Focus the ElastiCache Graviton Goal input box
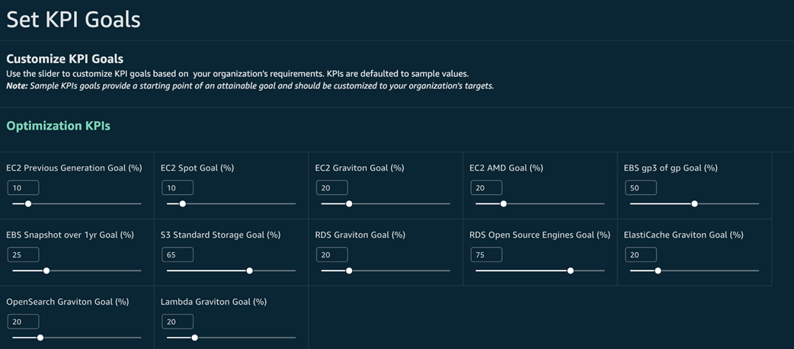The height and width of the screenshot is (349, 794). [x=640, y=255]
